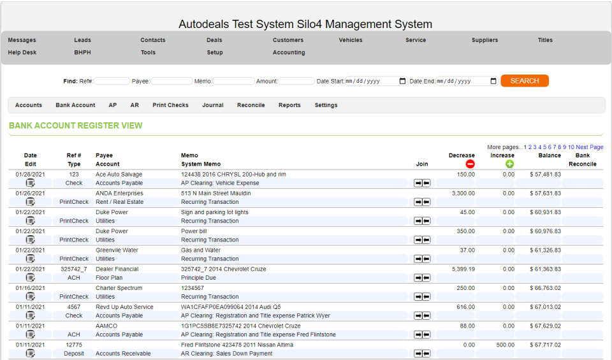
Task: Open the Suppliers menu
Action: click(484, 40)
